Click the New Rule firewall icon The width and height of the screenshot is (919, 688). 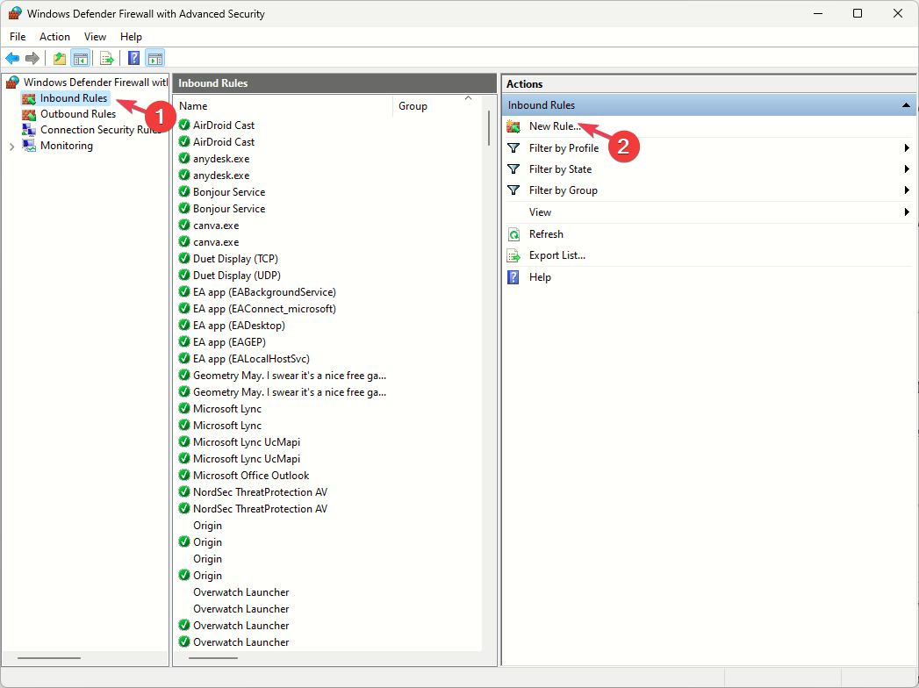pos(513,126)
